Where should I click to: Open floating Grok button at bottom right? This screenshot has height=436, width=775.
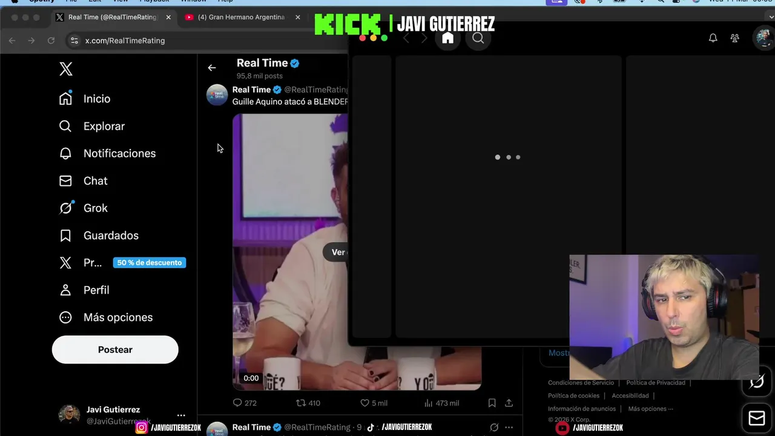(x=757, y=382)
